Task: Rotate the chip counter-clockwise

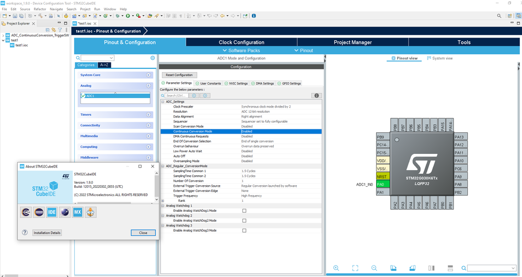Action: [412, 268]
